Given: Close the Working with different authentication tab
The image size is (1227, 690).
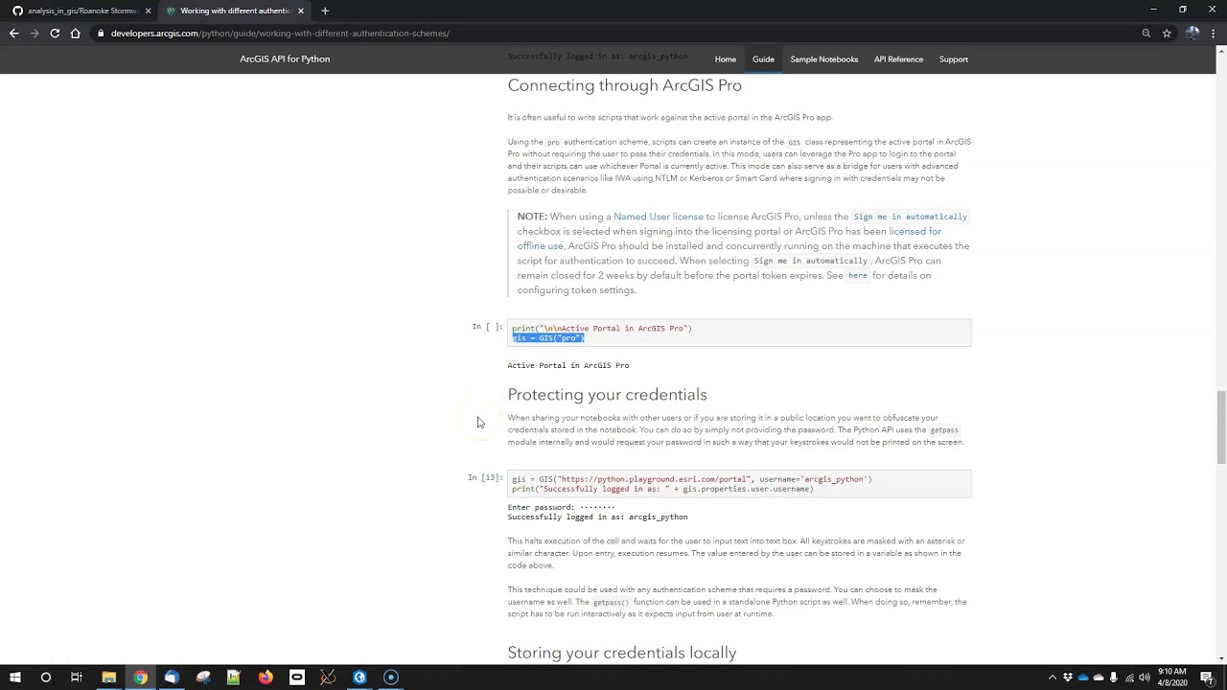Looking at the screenshot, I should pyautogui.click(x=301, y=11).
